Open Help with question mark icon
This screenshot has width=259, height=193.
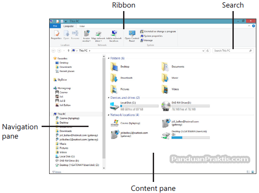pos(254,26)
